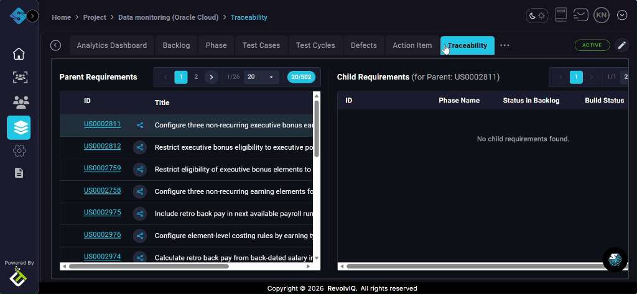Select the Include retro back pay title
637x294 pixels.
[x=234, y=214]
